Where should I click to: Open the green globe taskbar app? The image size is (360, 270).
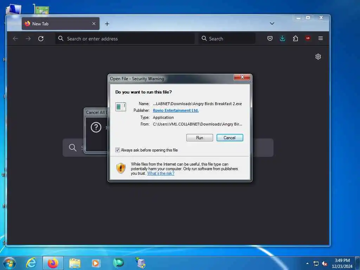(118, 263)
